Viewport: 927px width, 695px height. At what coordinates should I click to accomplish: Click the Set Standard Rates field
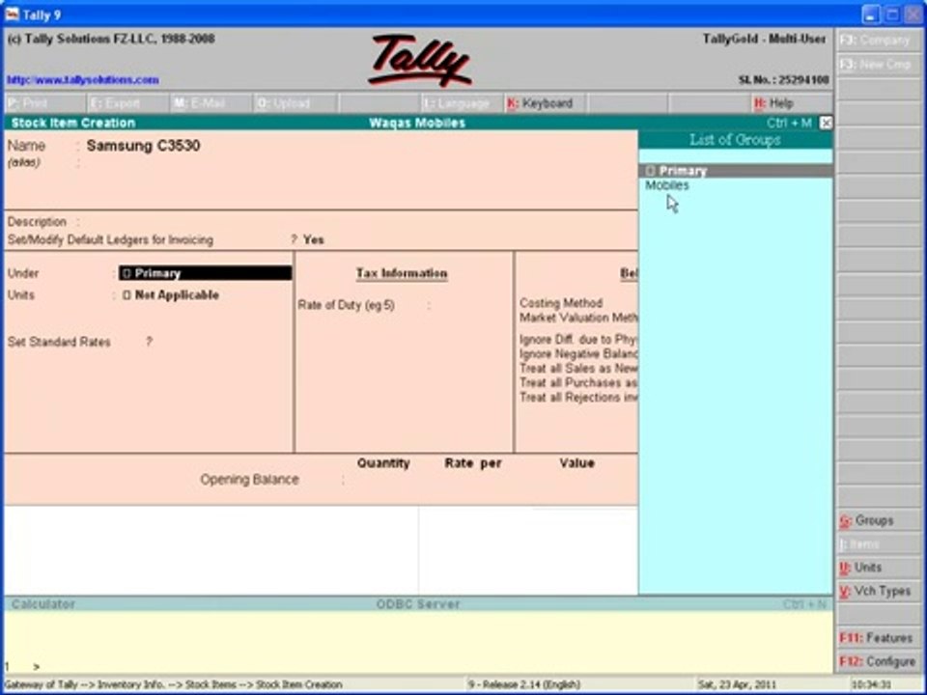coord(150,342)
